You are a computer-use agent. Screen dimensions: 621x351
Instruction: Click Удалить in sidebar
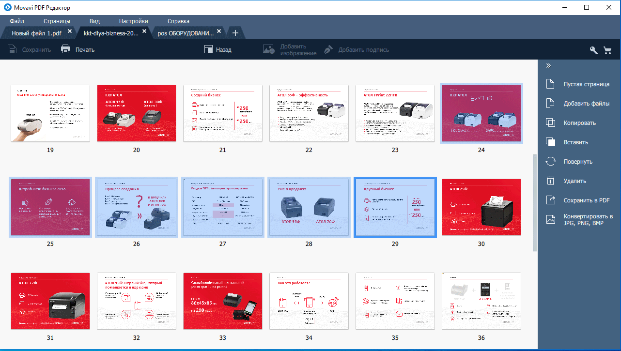(575, 181)
